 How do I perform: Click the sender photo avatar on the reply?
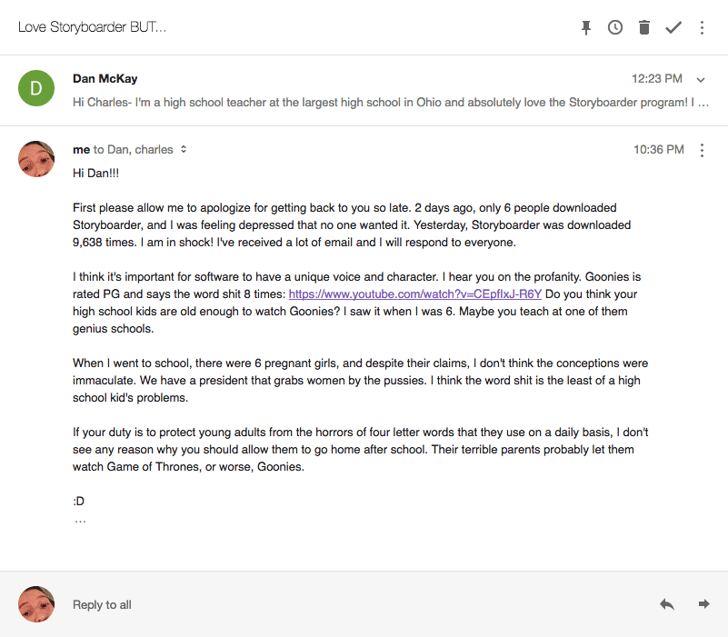point(36,159)
